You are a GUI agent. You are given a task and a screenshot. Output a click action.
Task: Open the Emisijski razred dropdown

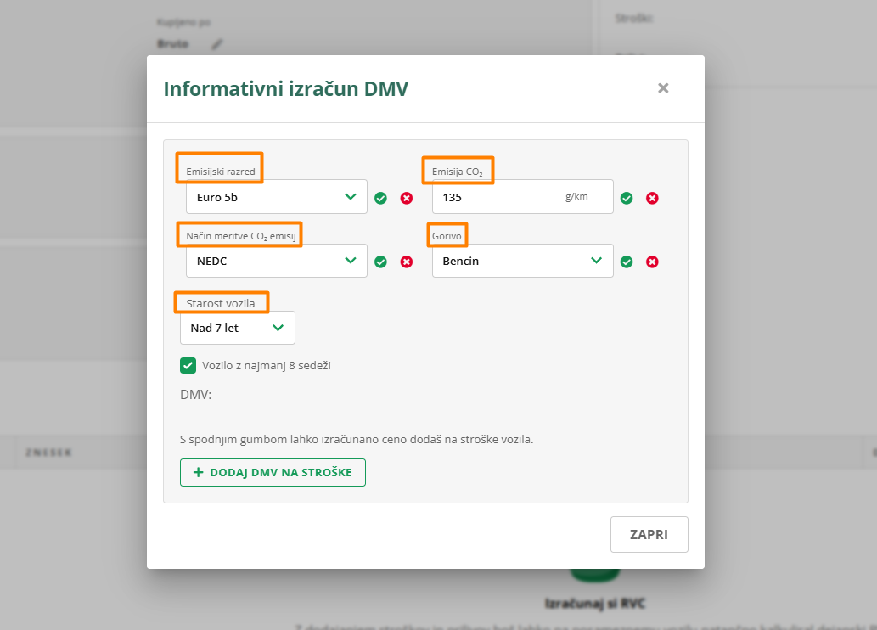276,197
